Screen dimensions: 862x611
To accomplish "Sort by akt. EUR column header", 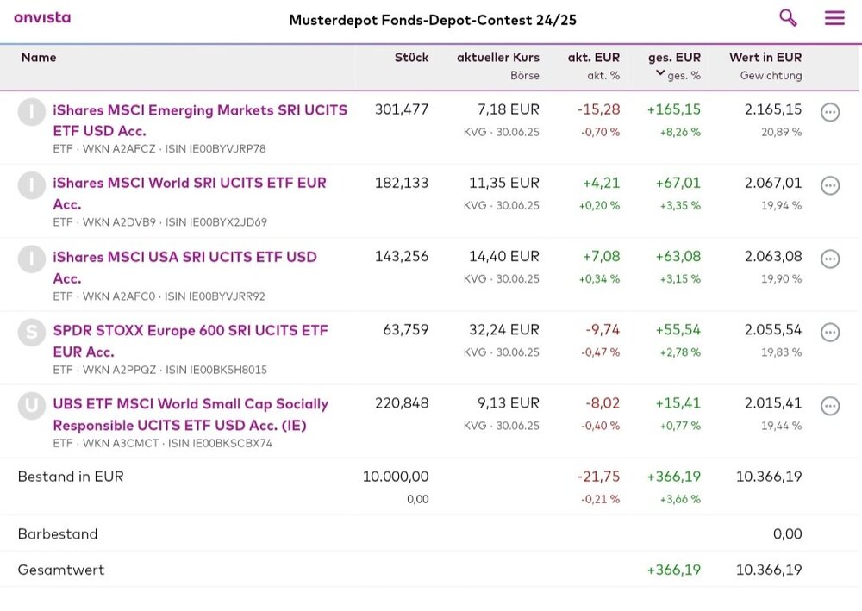I will point(593,58).
